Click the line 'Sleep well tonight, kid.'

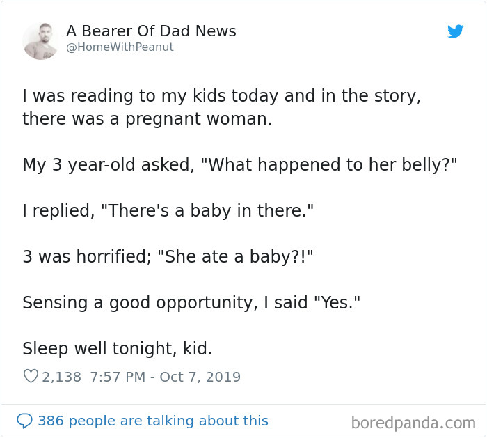[118, 348]
